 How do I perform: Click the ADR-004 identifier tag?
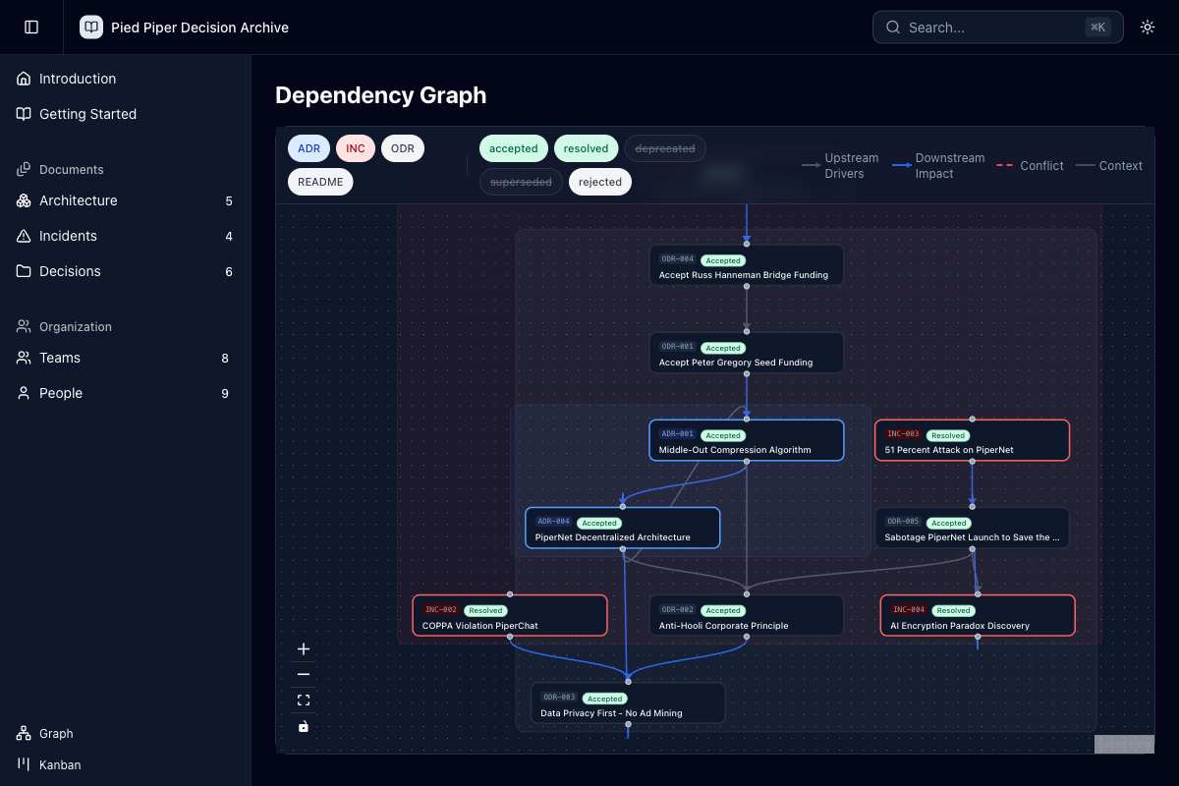(x=554, y=523)
